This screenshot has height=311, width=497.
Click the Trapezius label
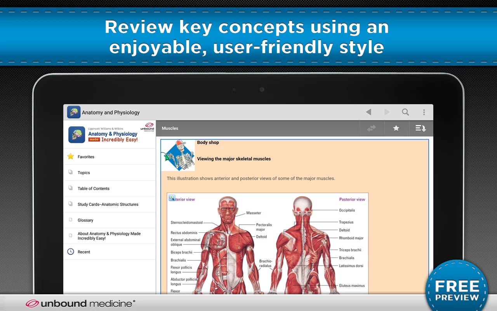pos(346,222)
